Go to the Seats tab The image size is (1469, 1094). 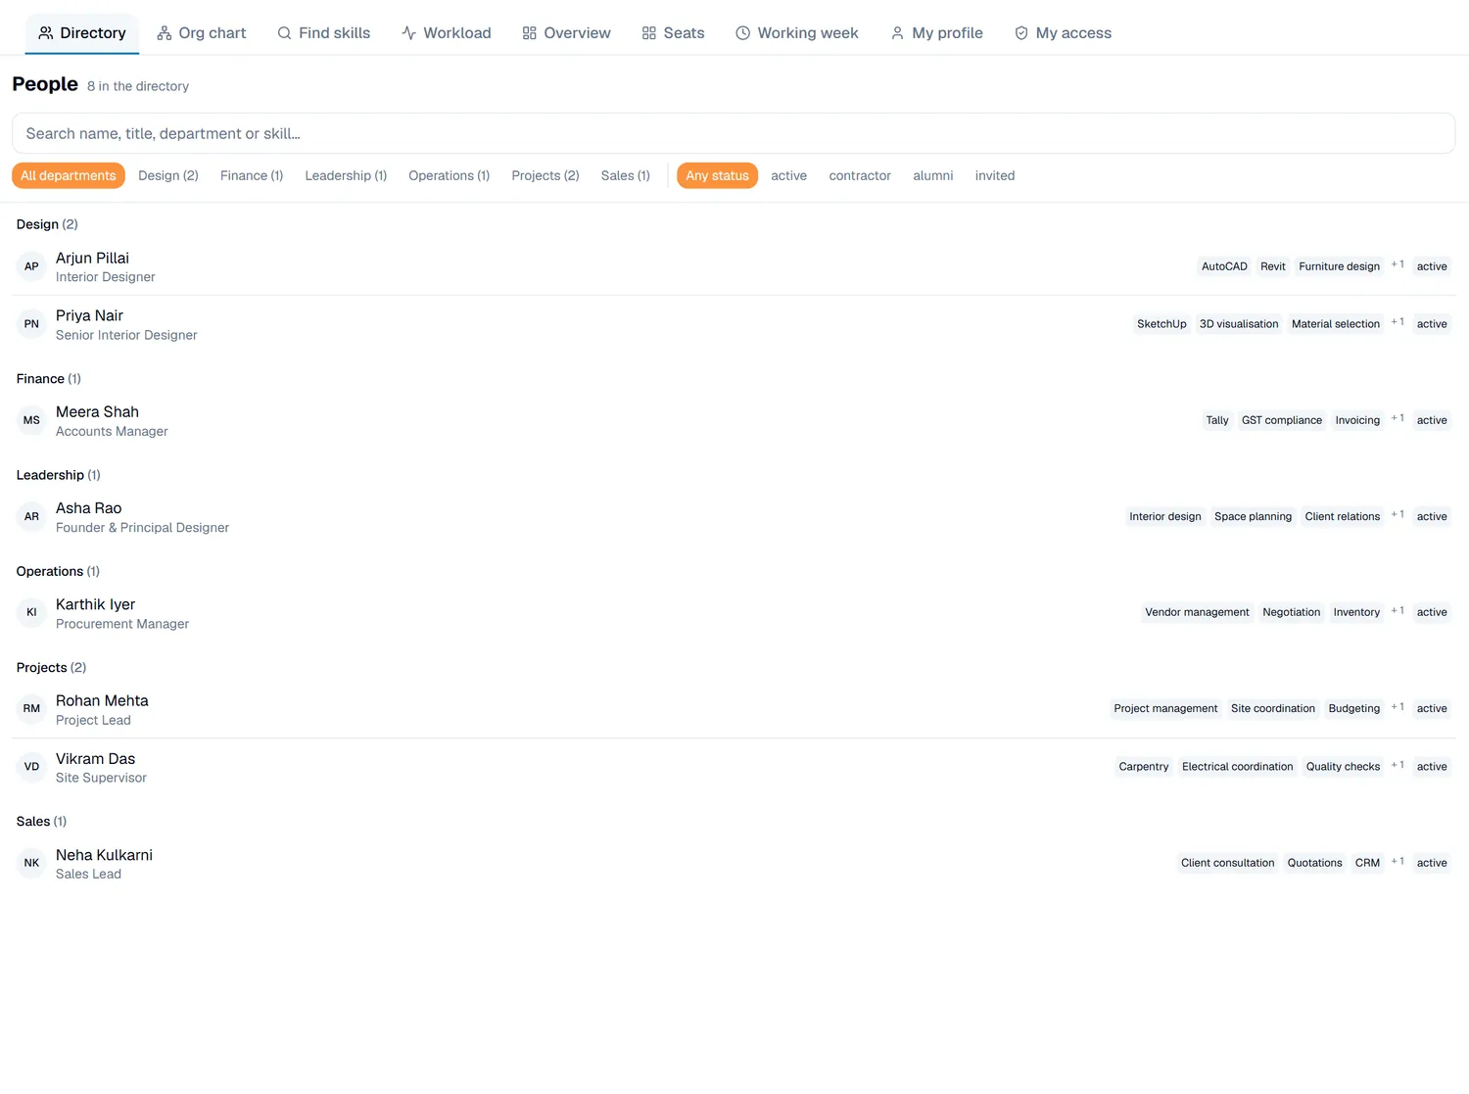[x=673, y=33]
